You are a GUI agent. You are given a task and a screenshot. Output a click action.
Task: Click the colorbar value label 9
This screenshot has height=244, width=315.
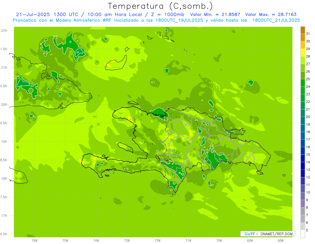coord(307,200)
